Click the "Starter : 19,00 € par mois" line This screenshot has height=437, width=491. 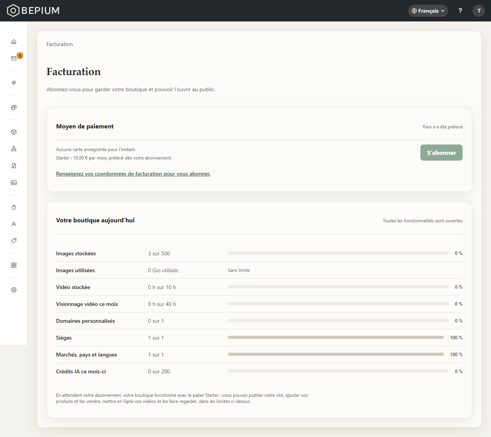[114, 158]
